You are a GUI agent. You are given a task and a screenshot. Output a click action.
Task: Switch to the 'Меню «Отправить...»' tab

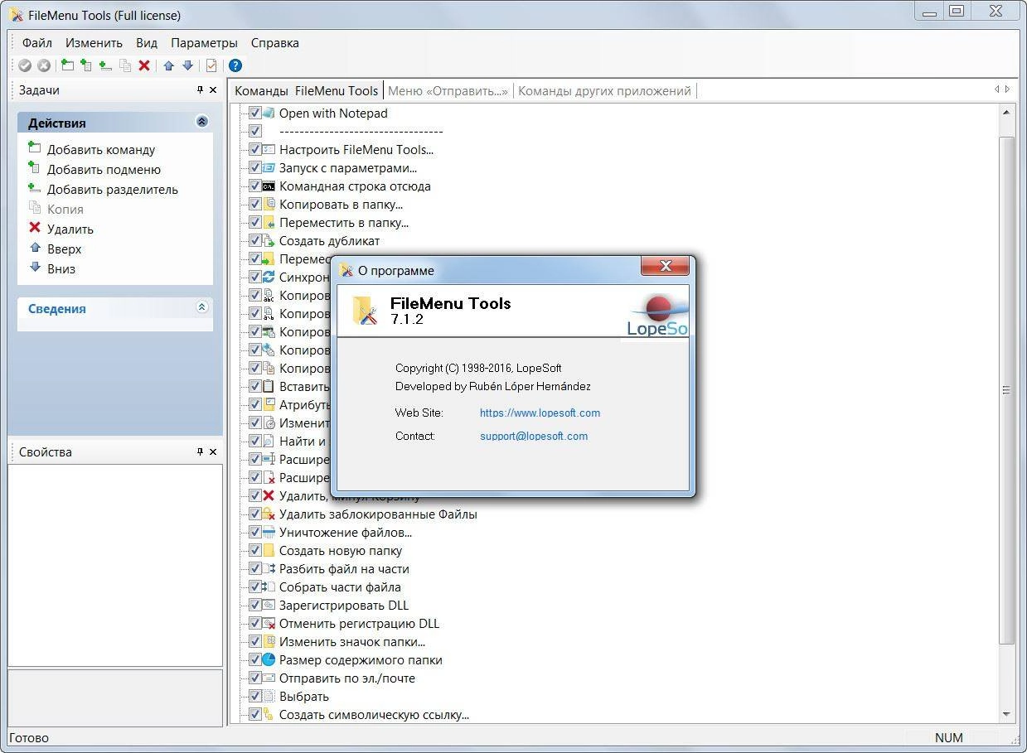[x=448, y=91]
